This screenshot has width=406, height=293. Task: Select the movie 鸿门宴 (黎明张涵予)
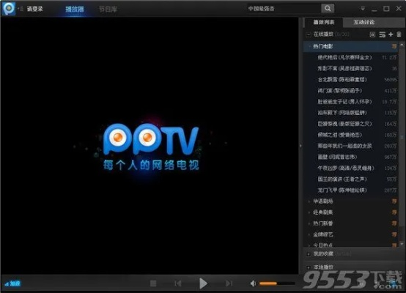tap(351, 91)
